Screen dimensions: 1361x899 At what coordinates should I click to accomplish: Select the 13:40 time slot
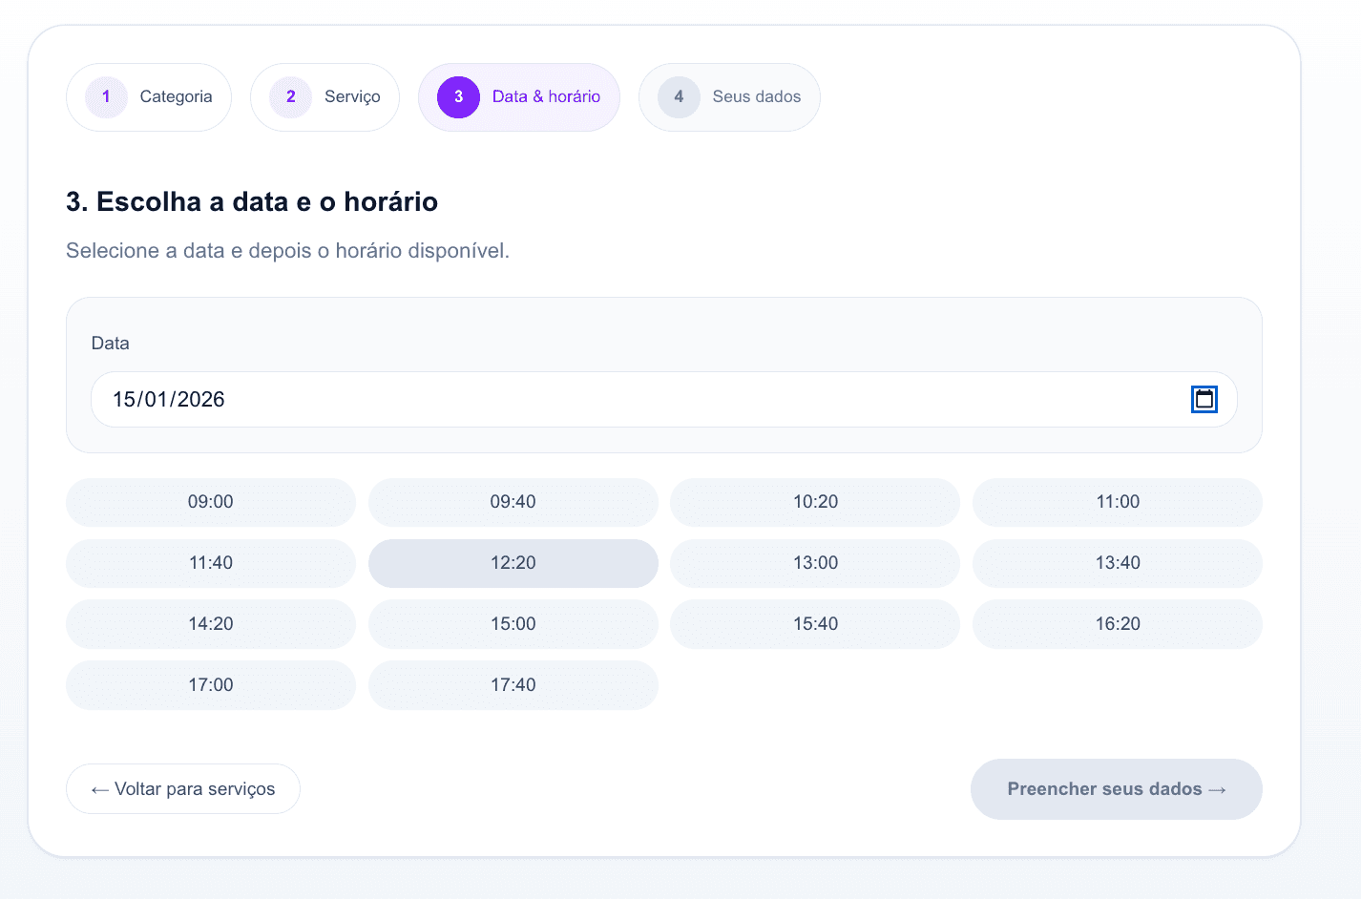1117,563
